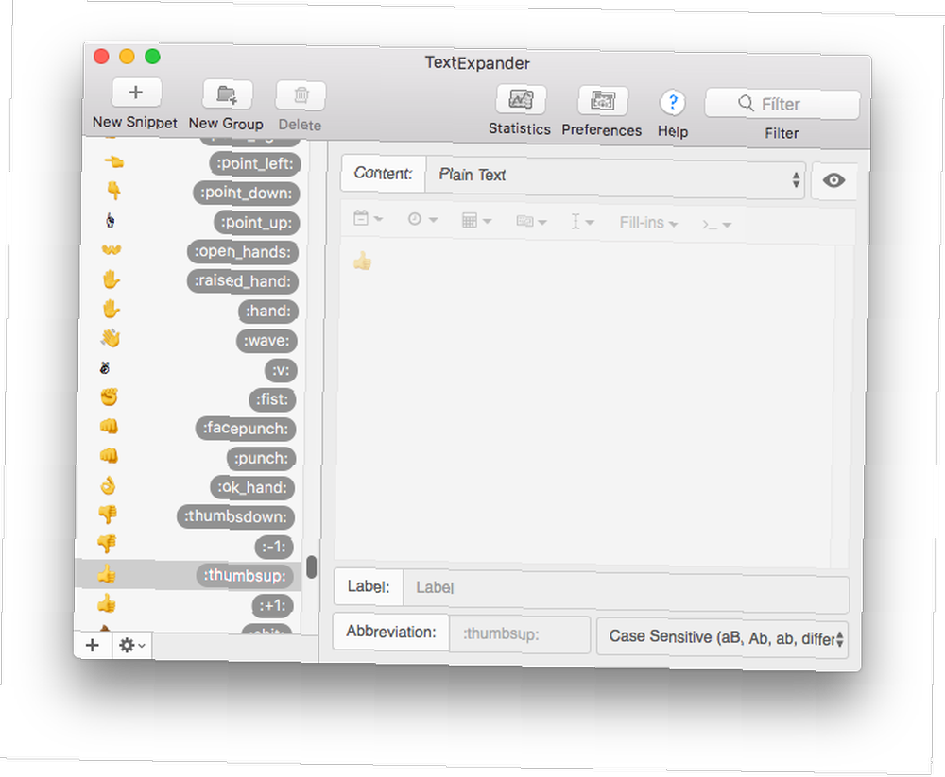Open the cursor position menu

pyautogui.click(x=582, y=222)
